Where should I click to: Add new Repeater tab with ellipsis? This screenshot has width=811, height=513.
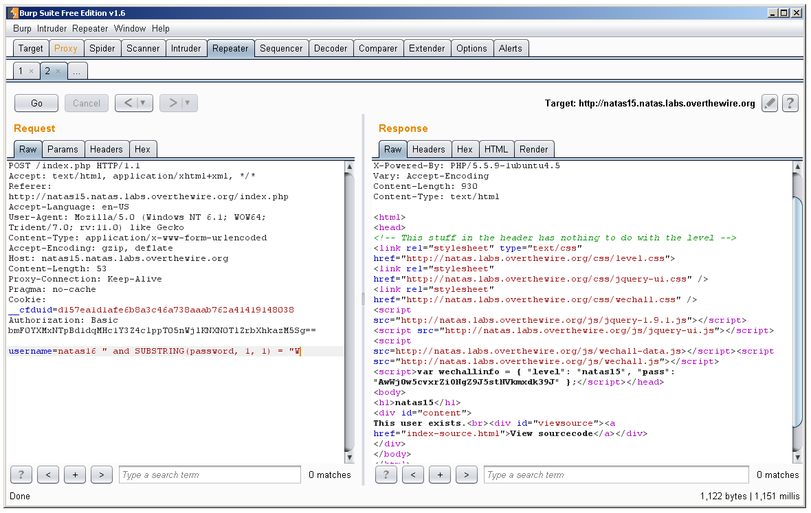pos(76,71)
